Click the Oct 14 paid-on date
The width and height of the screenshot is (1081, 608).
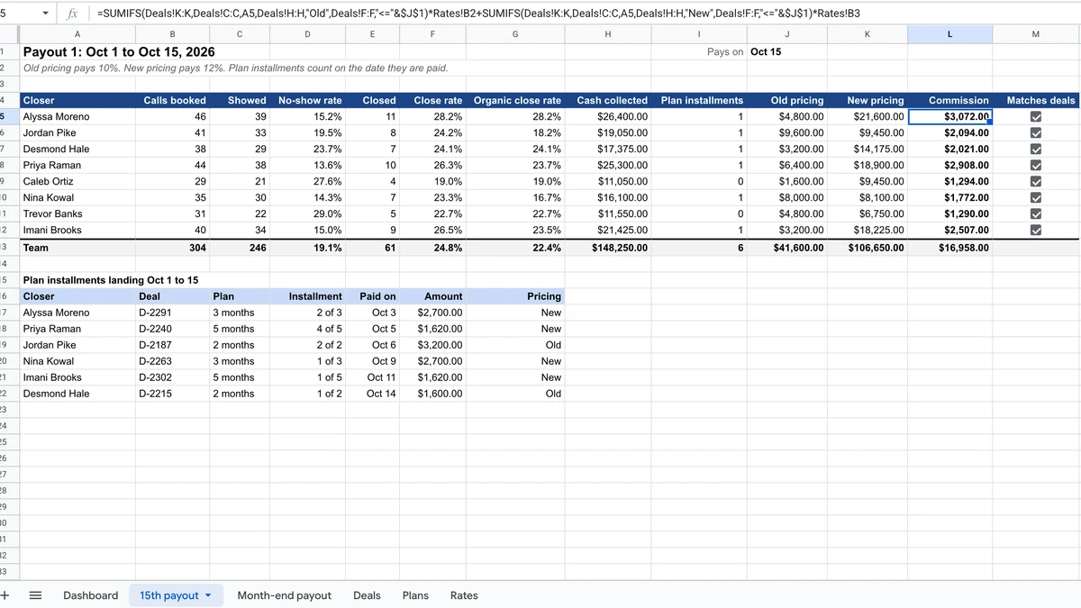pyautogui.click(x=373, y=394)
